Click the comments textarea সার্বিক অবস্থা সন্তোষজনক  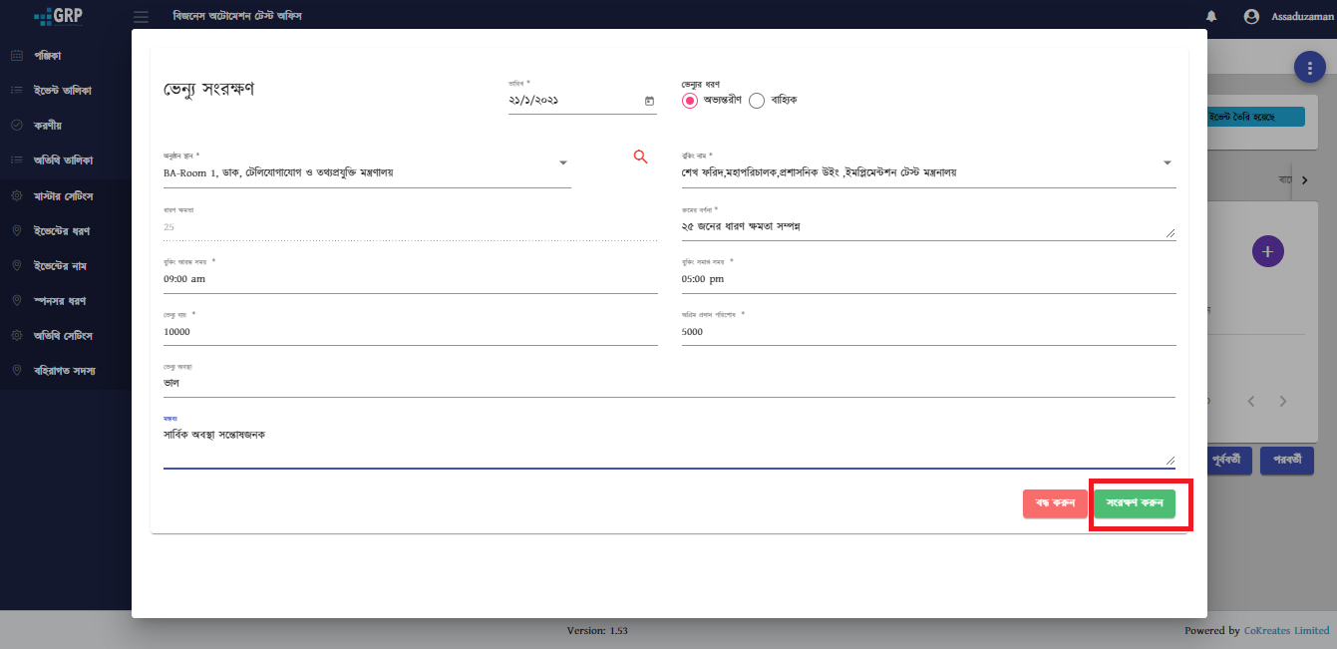pos(669,446)
